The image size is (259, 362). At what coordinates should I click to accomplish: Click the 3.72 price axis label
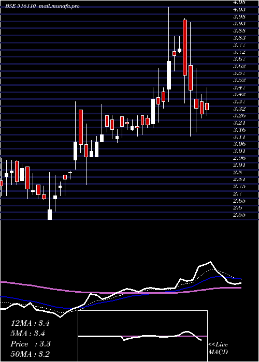point(239,52)
